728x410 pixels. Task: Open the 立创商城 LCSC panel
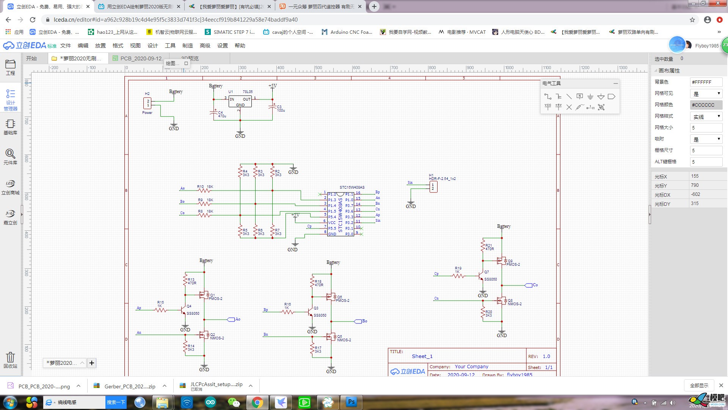tap(10, 187)
